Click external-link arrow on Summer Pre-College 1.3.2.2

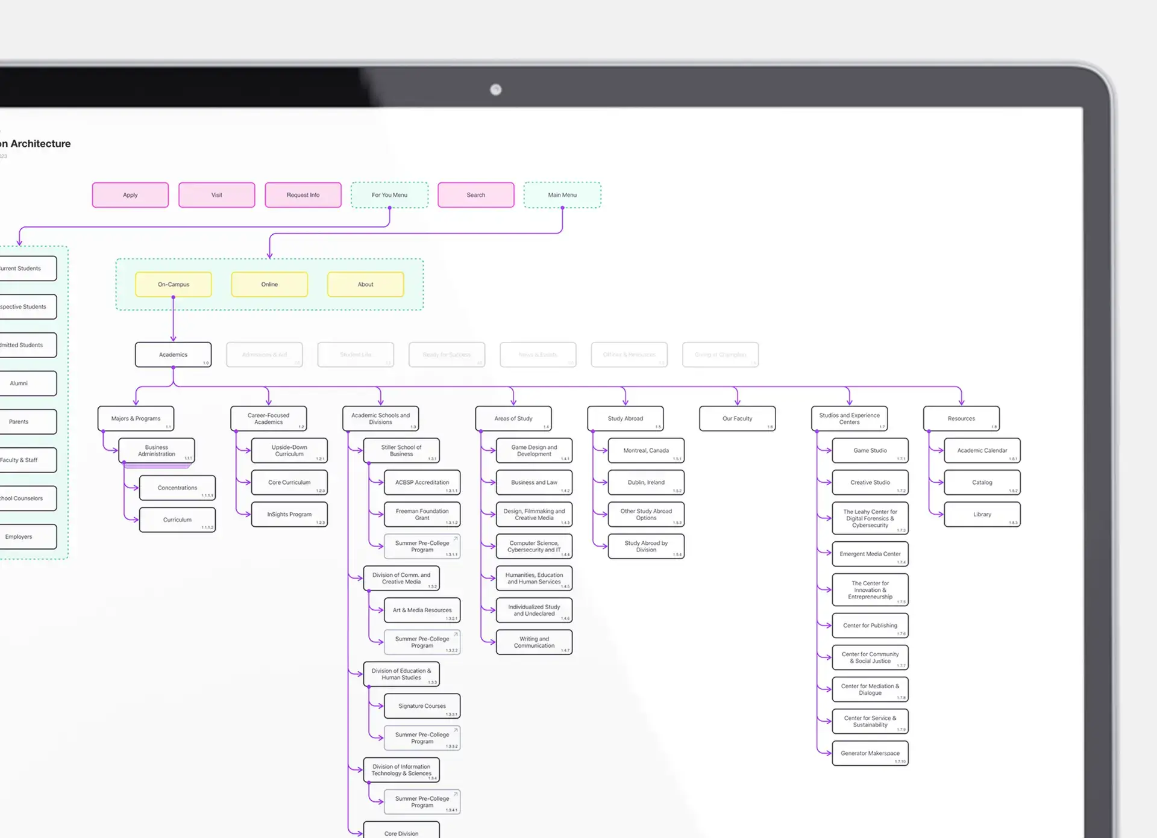456,635
